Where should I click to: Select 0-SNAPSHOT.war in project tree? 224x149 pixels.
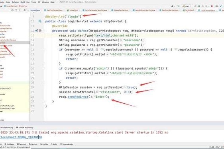coord(7,108)
